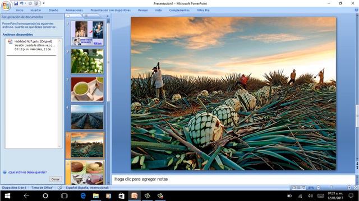Open the Undo history dropdown arrow
Screen dimensions: 359x201
[x=25, y=3]
